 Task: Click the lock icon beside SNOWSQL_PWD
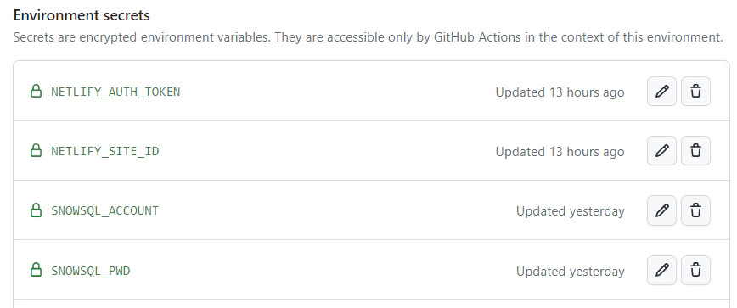point(36,270)
